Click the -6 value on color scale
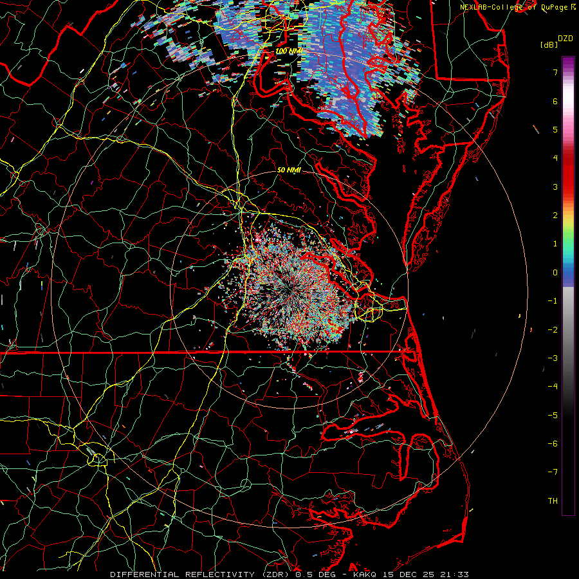The height and width of the screenshot is (579, 579). [553, 444]
